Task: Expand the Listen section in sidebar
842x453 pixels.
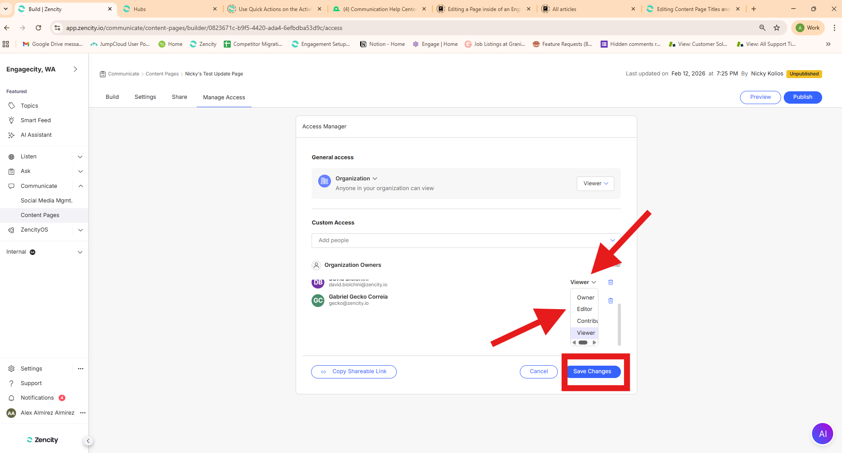Action: click(x=80, y=157)
